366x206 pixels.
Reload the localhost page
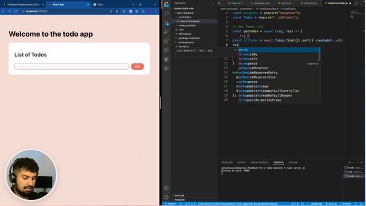[15, 11]
